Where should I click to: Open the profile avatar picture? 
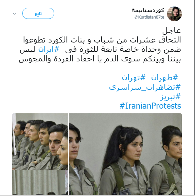coord(174,14)
